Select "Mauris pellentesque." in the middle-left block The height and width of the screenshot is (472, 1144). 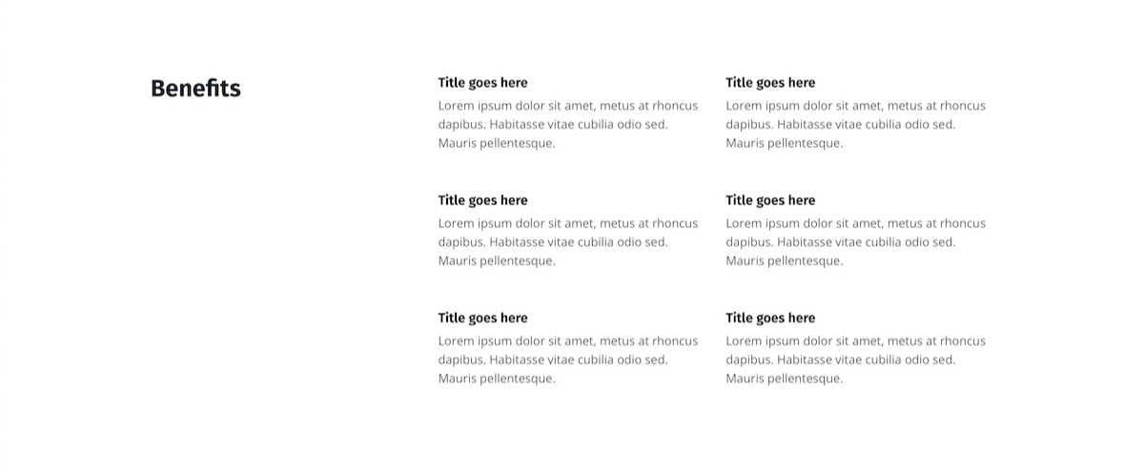pos(497,260)
